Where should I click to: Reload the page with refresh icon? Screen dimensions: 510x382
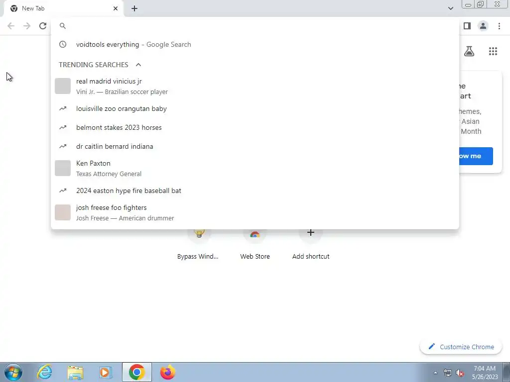click(x=43, y=26)
